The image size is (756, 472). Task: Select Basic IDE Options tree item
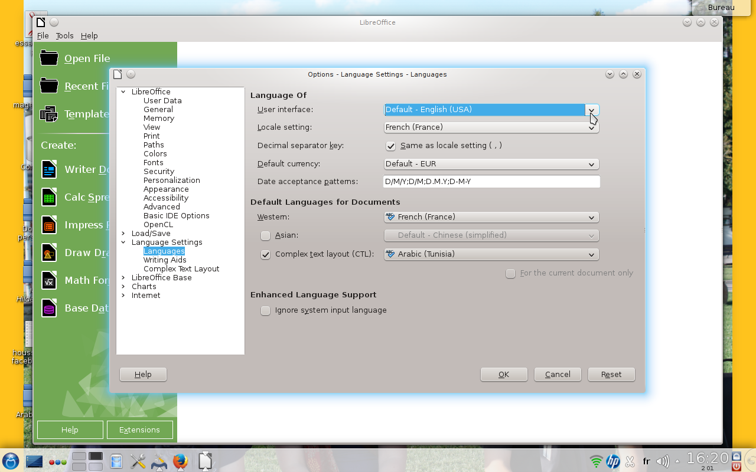[177, 215]
